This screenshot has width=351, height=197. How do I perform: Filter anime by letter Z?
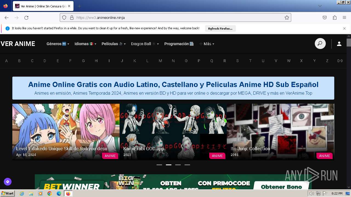[x=327, y=61]
